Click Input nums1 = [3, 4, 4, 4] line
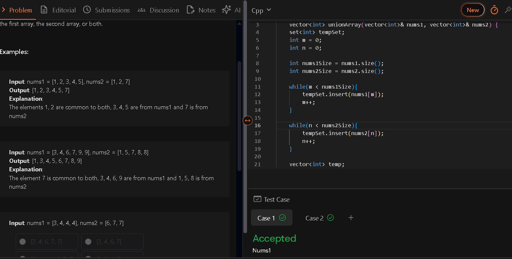The height and width of the screenshot is (259, 512). [x=66, y=223]
